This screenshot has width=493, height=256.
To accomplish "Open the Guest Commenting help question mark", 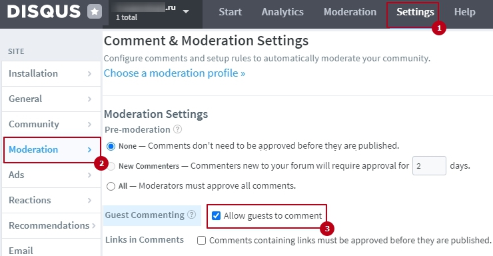I will 191,215.
